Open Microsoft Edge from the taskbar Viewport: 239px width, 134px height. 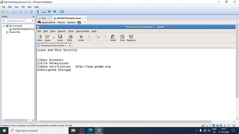pyautogui.click(x=90, y=131)
